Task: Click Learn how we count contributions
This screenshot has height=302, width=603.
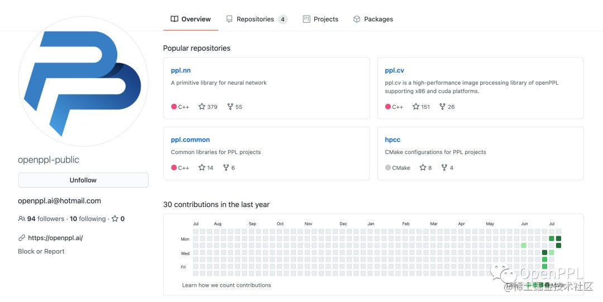Action: (227, 285)
